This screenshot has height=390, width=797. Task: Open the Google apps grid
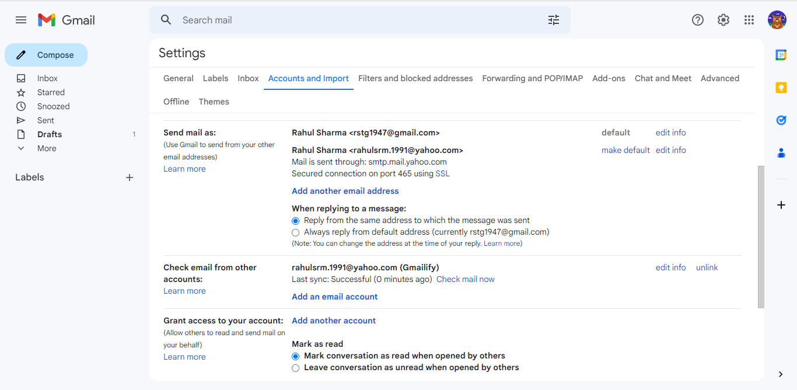pyautogui.click(x=749, y=20)
